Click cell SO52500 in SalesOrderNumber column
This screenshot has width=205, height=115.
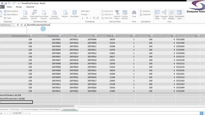188,91
